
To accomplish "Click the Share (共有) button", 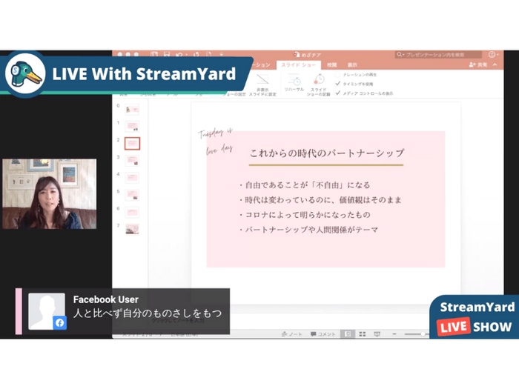I will click(478, 65).
